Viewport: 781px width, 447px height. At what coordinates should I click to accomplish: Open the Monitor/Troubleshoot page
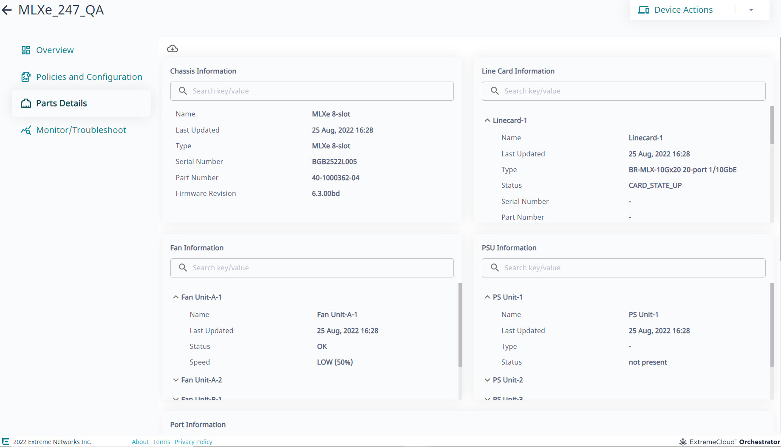[81, 130]
